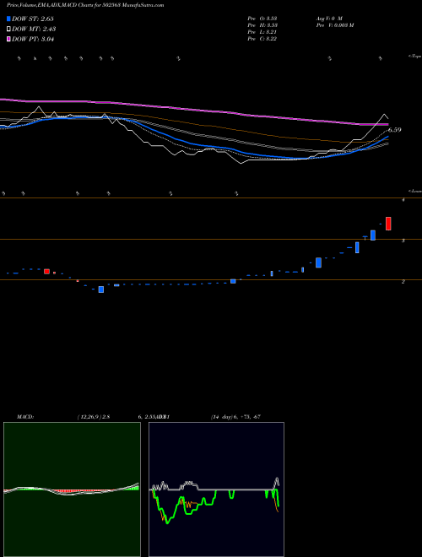Click the 'Pre H: 3.53' high value
The height and width of the screenshot is (557, 422).
pyautogui.click(x=262, y=25)
